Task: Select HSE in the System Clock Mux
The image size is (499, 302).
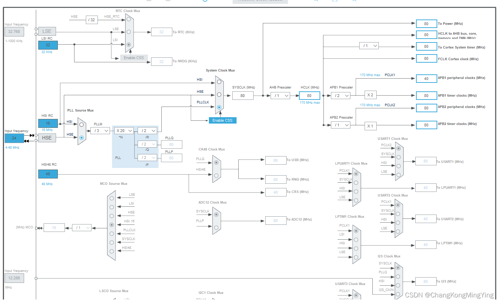Action: (x=219, y=95)
